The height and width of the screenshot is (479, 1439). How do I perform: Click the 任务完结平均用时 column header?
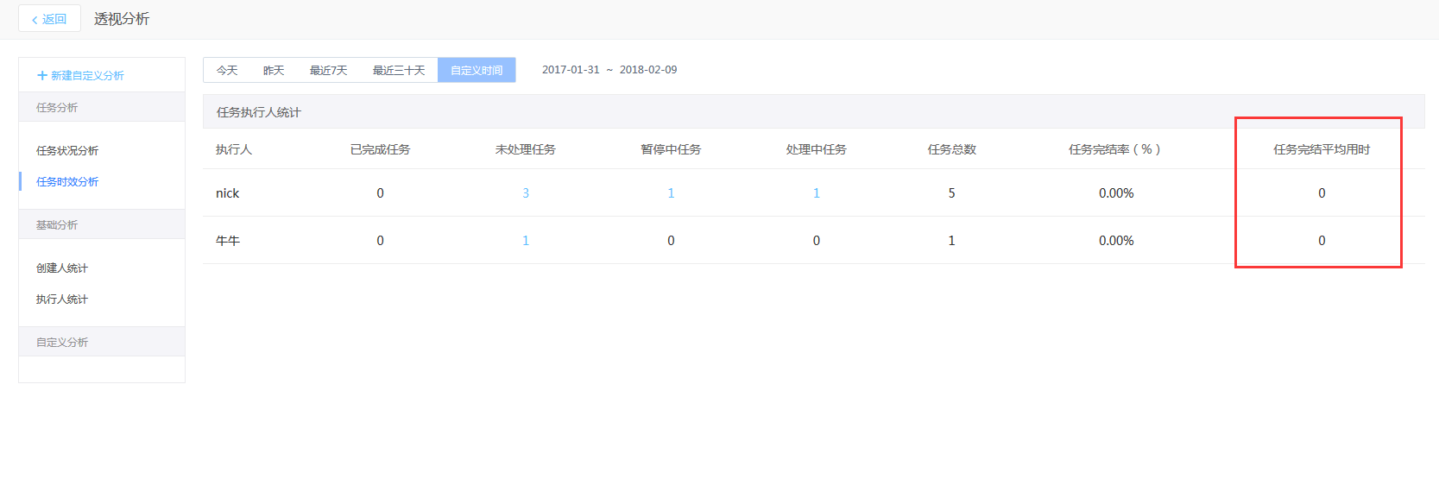(1322, 150)
